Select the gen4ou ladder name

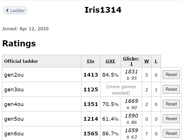(14, 104)
